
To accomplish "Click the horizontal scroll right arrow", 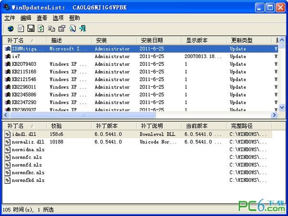I will click(x=275, y=115).
